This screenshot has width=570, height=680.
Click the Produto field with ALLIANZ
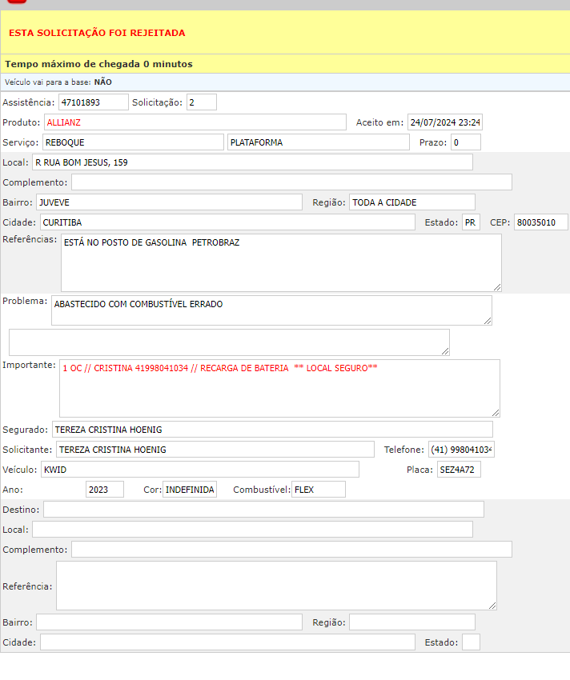pos(195,122)
